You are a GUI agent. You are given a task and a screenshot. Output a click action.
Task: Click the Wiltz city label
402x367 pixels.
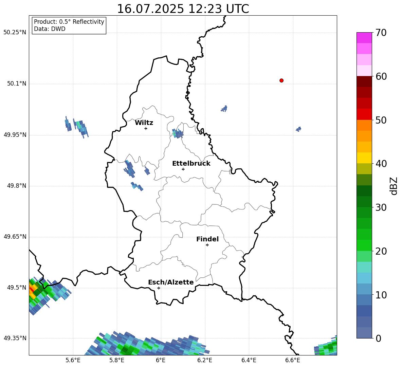click(x=144, y=123)
